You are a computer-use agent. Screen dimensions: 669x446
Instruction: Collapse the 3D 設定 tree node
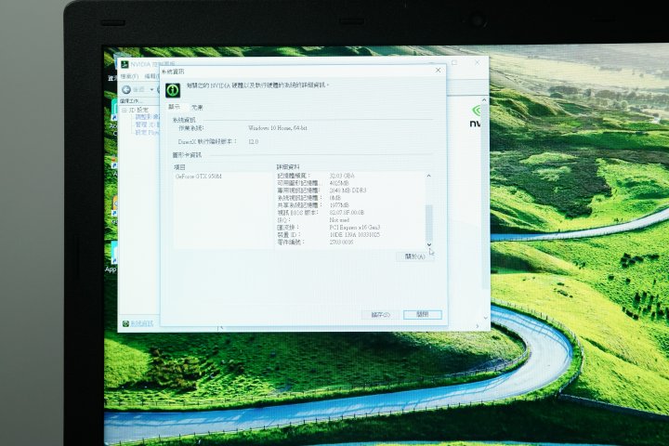[125, 111]
